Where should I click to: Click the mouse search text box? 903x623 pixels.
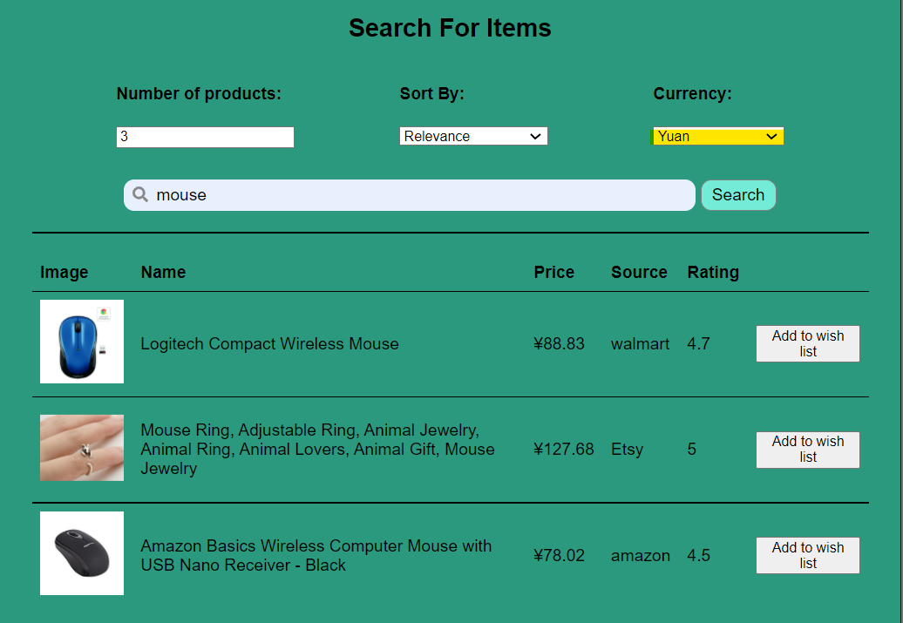click(x=410, y=195)
